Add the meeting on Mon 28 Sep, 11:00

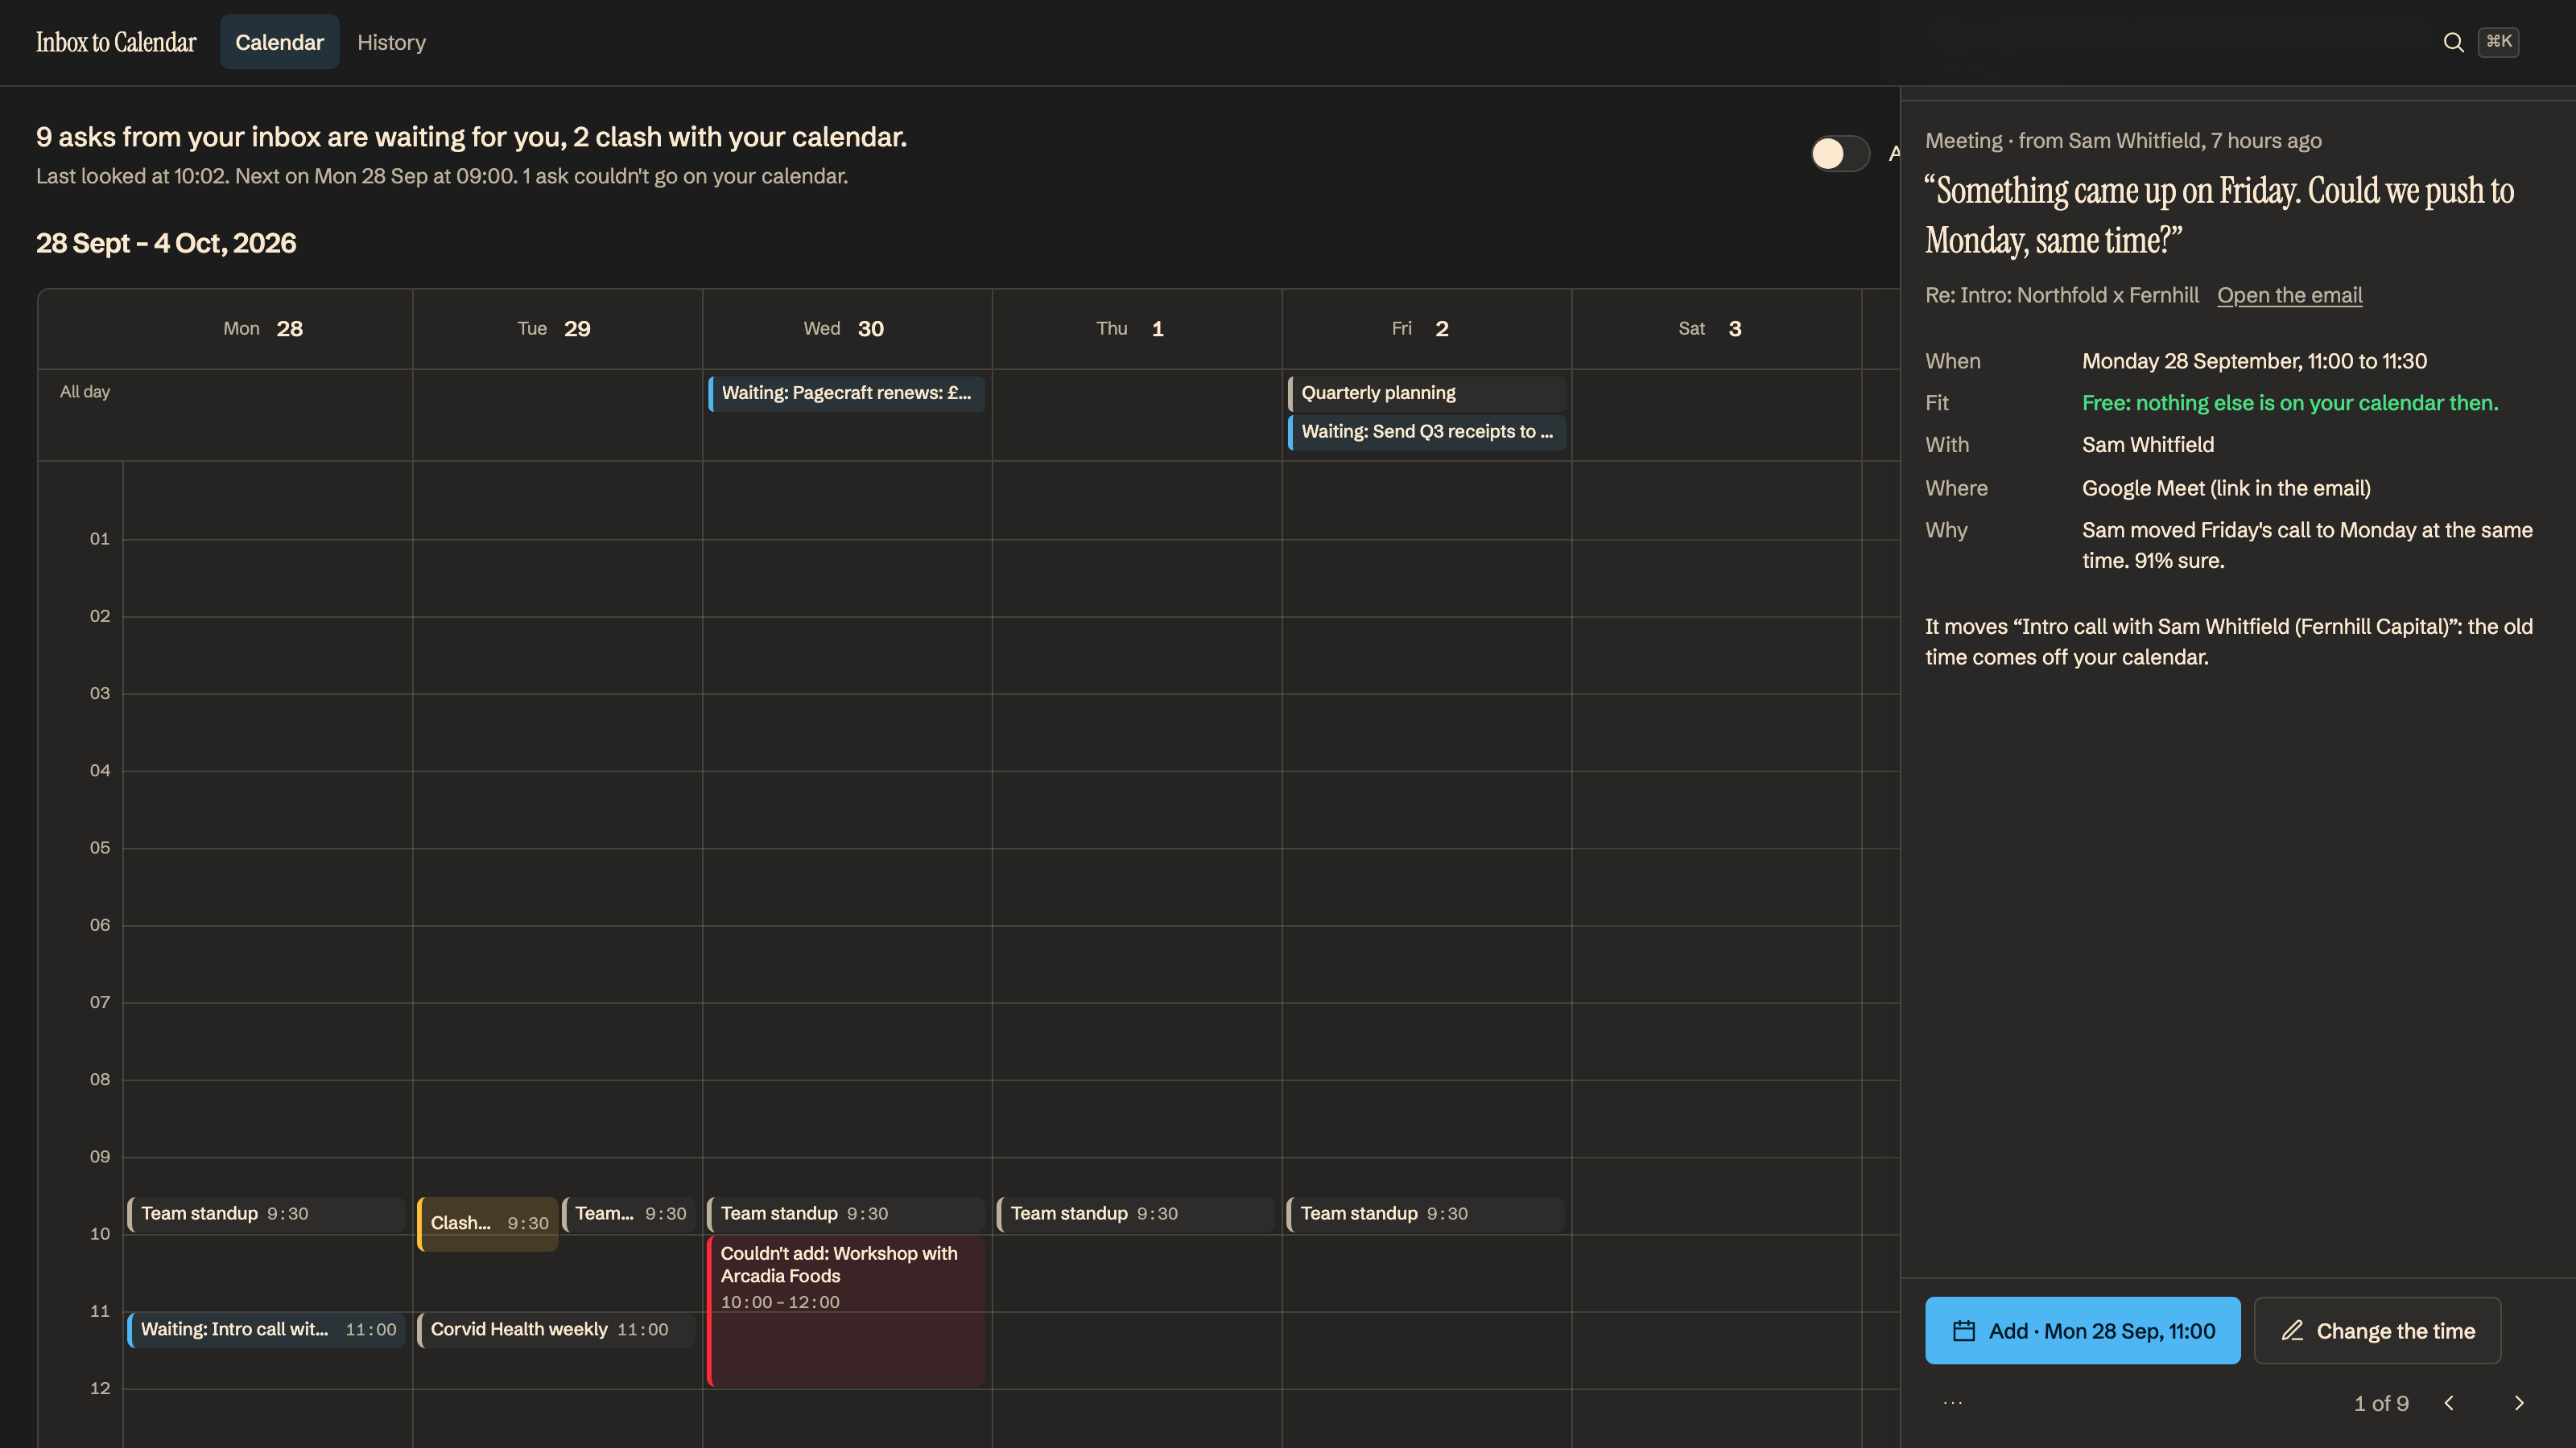(x=2082, y=1330)
